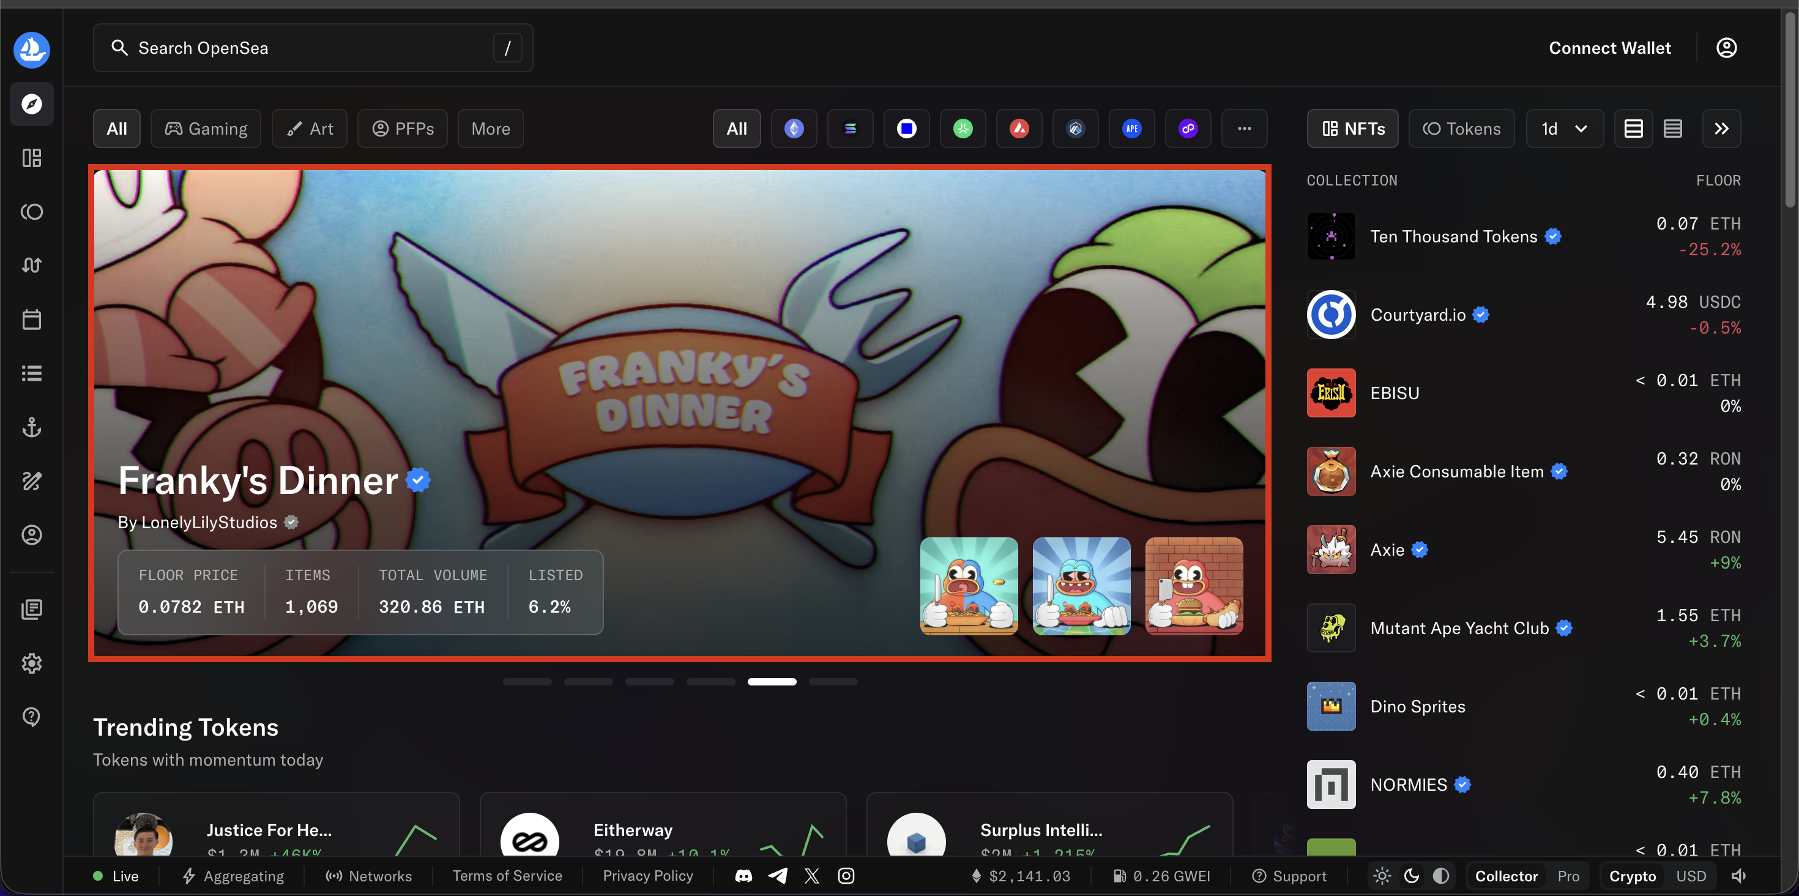Screen dimensions: 1799x896
Task: Open the 1d timeframe dropdown
Action: pyautogui.click(x=1565, y=129)
